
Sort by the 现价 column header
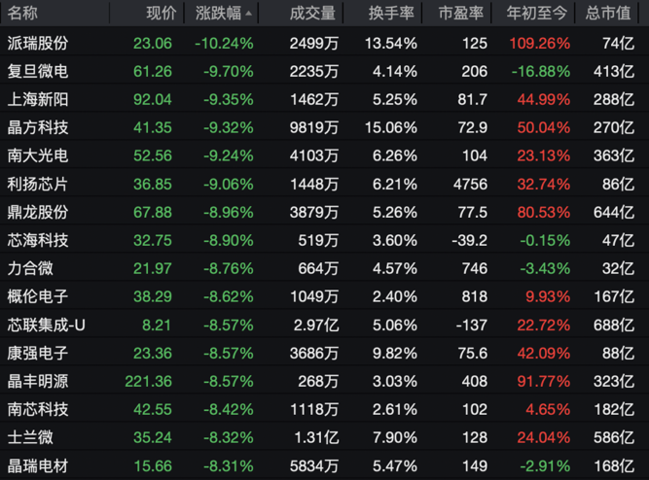(161, 14)
